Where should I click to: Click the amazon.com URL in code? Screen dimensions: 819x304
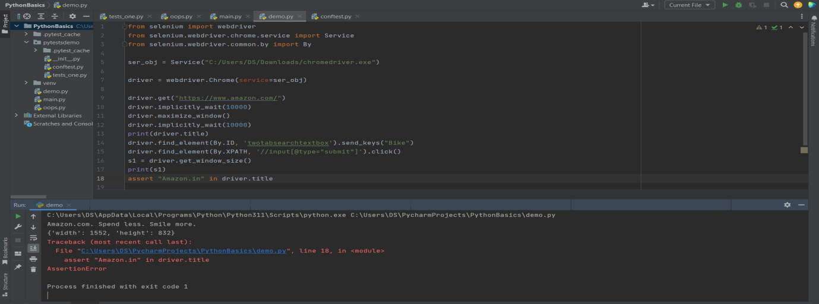tap(229, 98)
